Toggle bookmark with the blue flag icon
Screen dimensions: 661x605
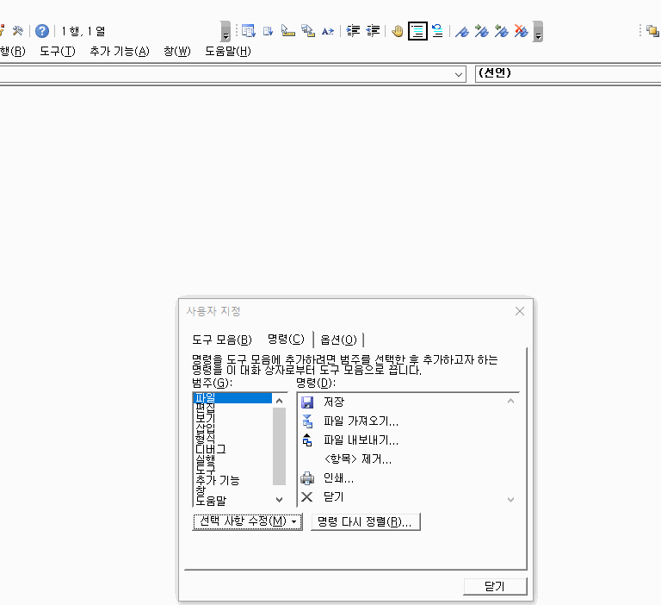462,31
